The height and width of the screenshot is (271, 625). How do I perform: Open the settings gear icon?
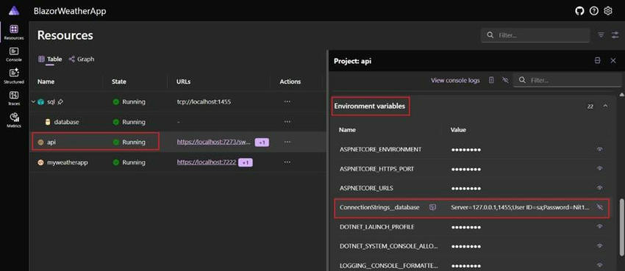click(608, 11)
